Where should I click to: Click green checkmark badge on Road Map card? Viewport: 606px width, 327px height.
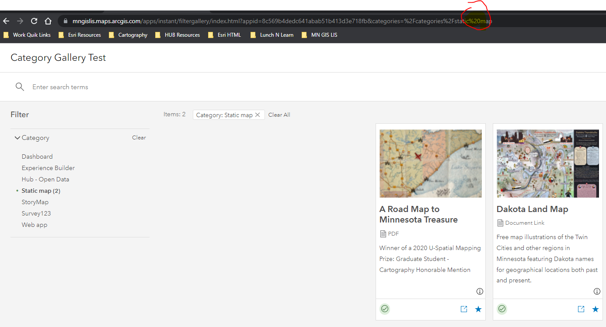(x=385, y=309)
